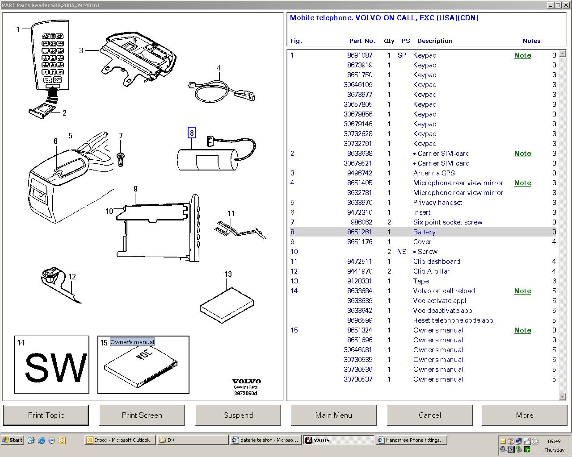The image size is (572, 457).
Task: Click figure label 4 on the microphone cable diagram
Action: pos(219,68)
